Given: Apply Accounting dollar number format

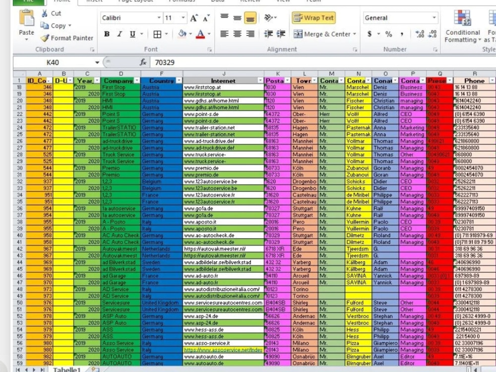Looking at the screenshot, I should coord(370,34).
